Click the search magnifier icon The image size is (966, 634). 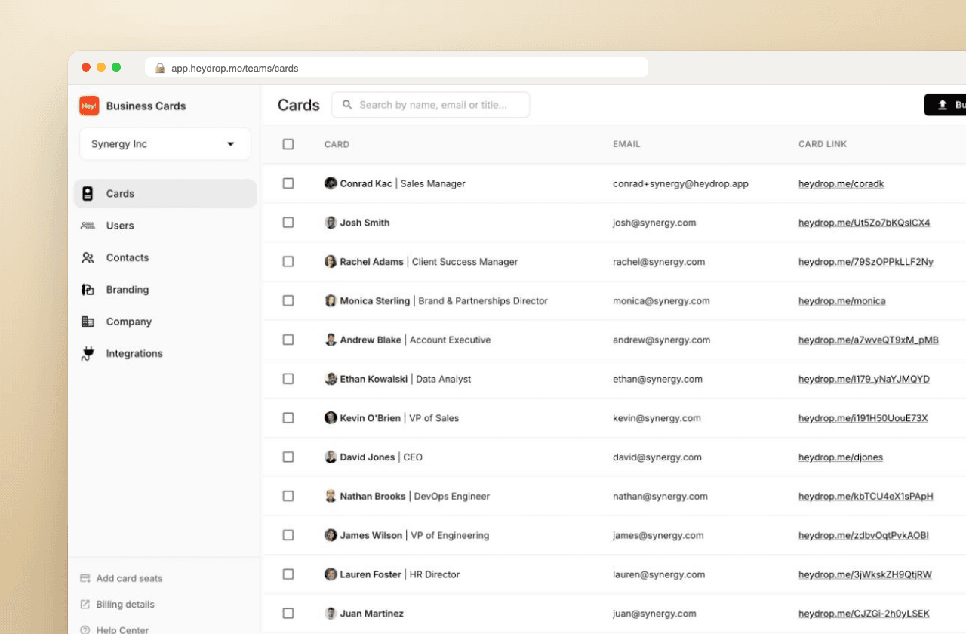pos(347,105)
